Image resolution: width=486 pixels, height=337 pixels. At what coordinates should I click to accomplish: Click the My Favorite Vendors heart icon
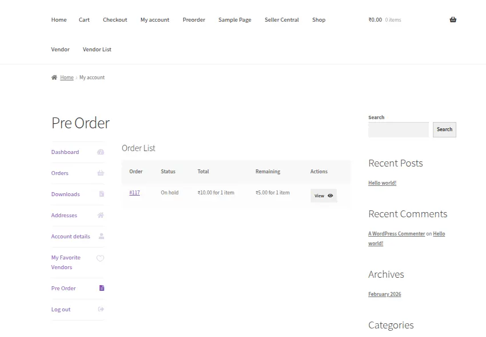pos(100,258)
